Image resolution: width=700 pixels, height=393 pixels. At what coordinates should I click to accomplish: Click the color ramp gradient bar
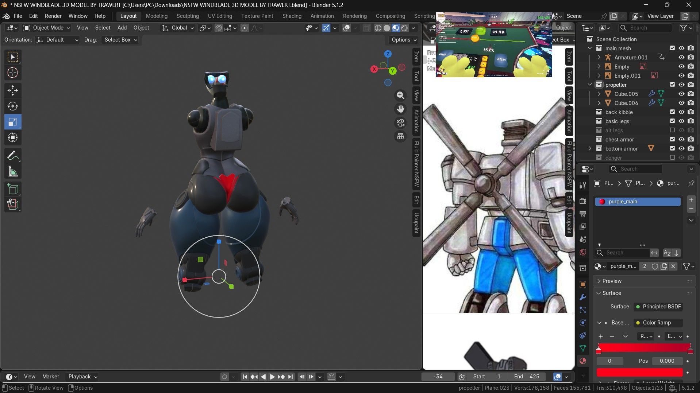[644, 347]
